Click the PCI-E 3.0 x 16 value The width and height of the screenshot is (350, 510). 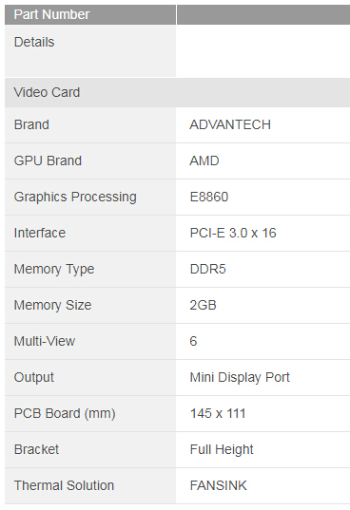233,234
